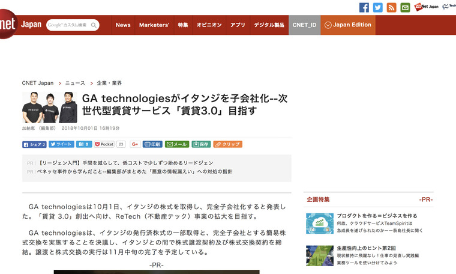Screen dimensions: 456x274
Task: Open the RSS feed icon
Action: pos(392,7)
